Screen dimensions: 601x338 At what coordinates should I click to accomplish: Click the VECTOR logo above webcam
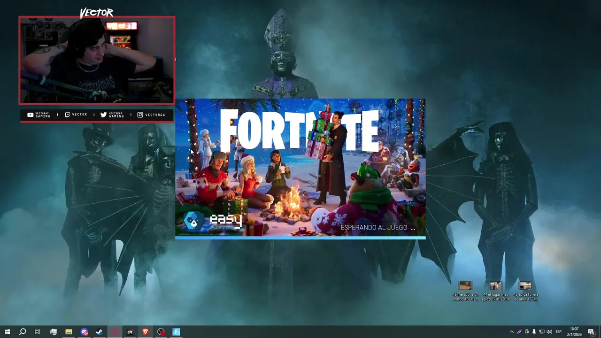coord(96,13)
